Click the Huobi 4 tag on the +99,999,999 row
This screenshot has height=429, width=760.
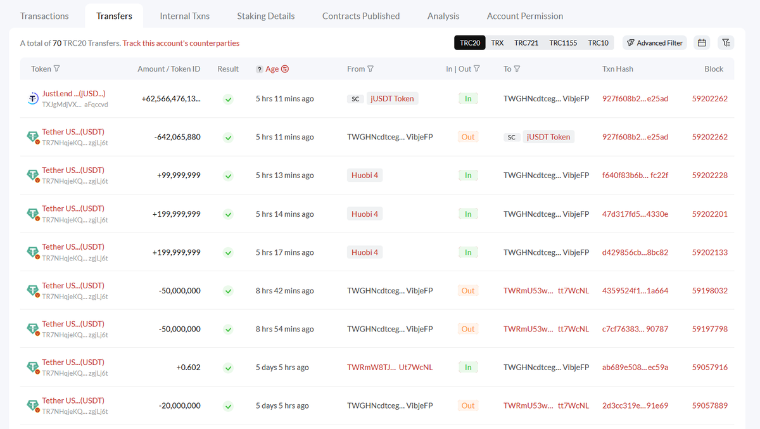pos(365,176)
